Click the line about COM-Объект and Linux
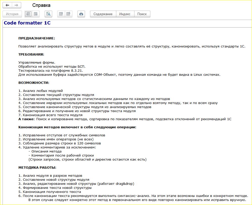This screenshot has width=252, height=205. [x=119, y=75]
